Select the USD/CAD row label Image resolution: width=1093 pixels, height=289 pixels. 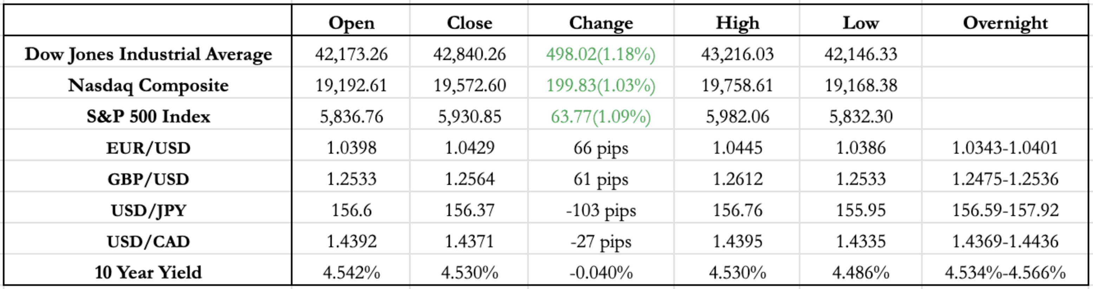tap(148, 242)
